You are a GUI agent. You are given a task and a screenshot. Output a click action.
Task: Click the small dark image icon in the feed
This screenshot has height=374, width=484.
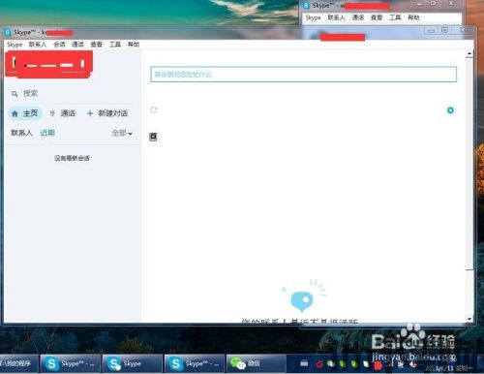(153, 137)
